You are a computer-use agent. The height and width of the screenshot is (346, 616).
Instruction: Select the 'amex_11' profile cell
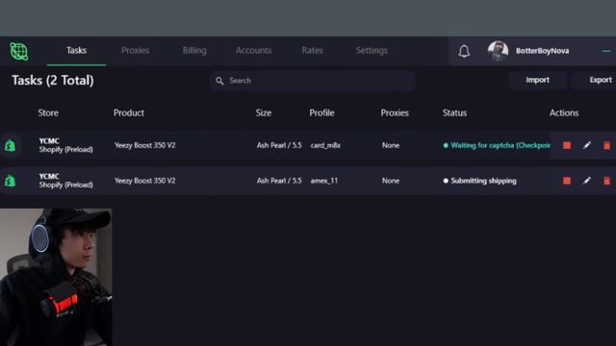tap(324, 181)
